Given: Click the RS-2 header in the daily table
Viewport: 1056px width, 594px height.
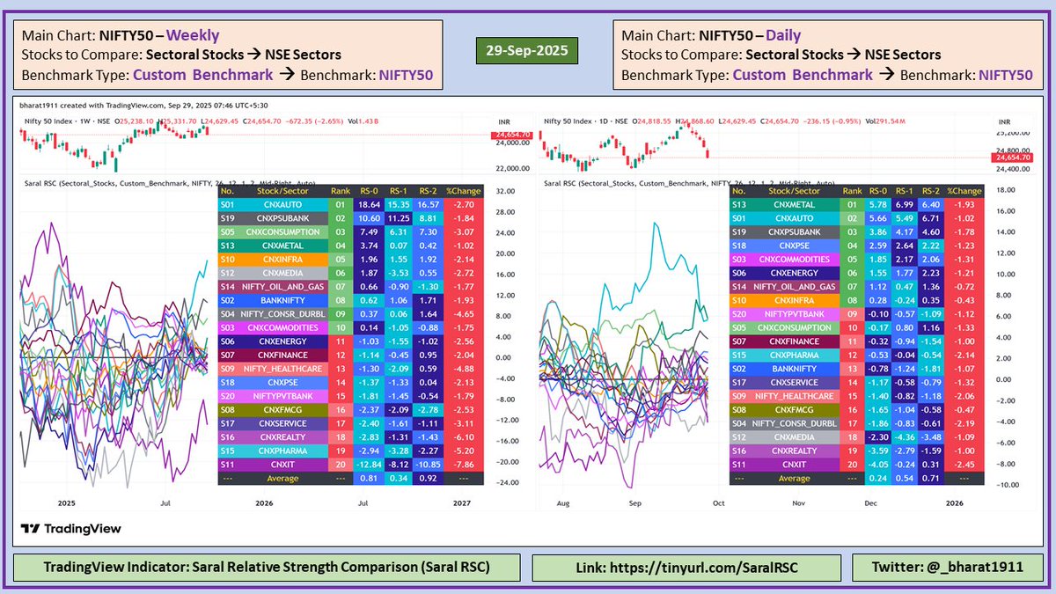Looking at the screenshot, I should pyautogui.click(x=932, y=190).
